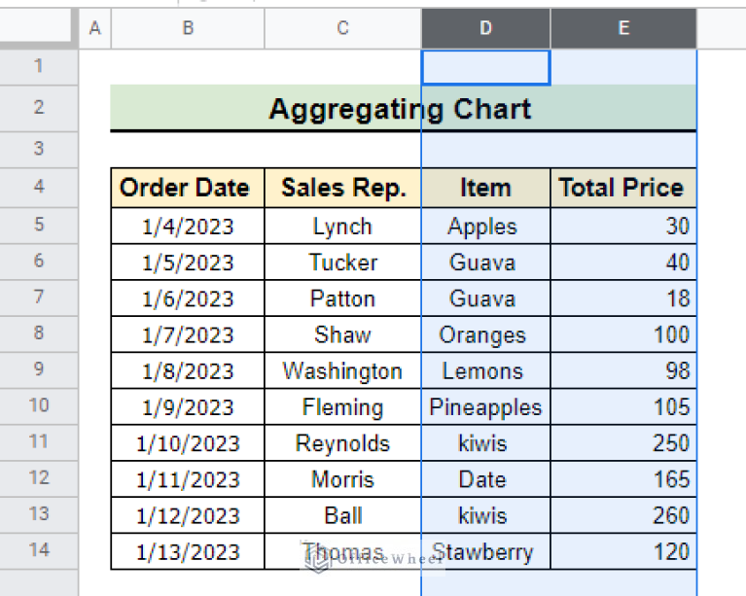Select the cell with value 260

623,515
